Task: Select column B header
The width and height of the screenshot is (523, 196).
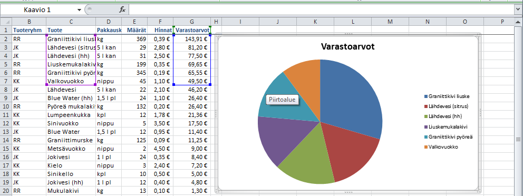Action: pyautogui.click(x=29, y=22)
